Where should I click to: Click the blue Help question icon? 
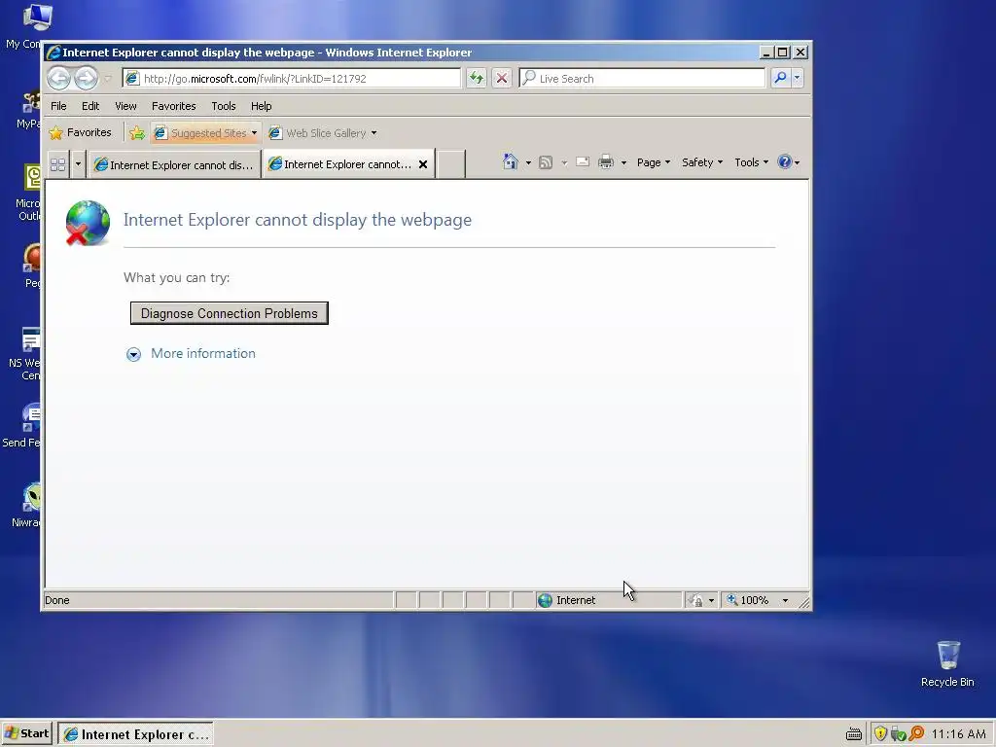785,162
